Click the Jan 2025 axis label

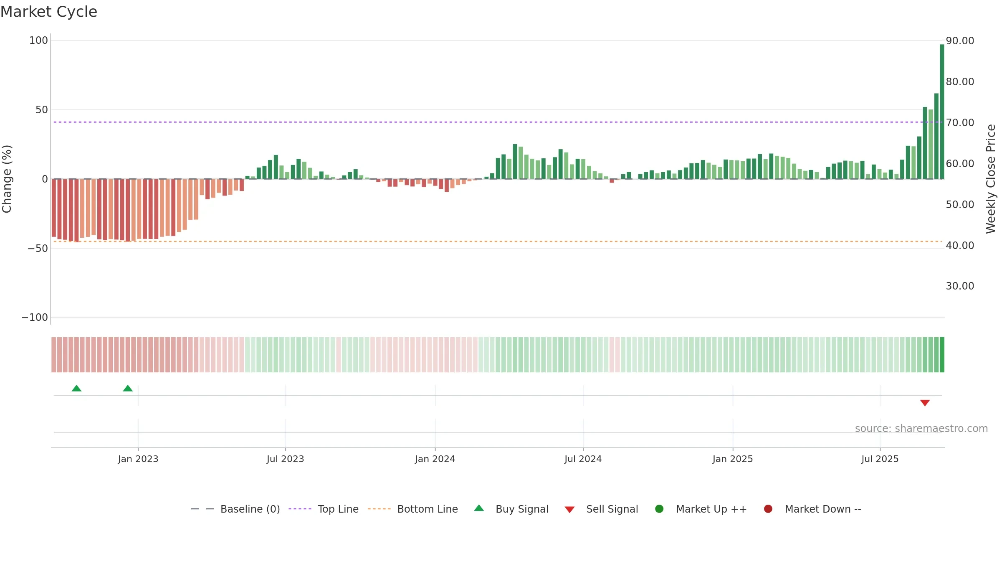[x=733, y=459]
